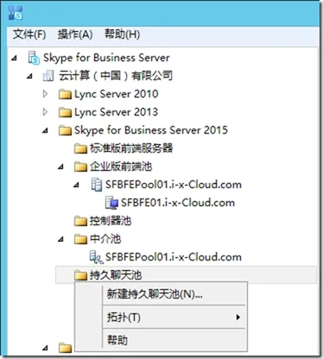Collapse the 中介池 node
Image resolution: width=323 pixels, height=359 pixels.
60,239
